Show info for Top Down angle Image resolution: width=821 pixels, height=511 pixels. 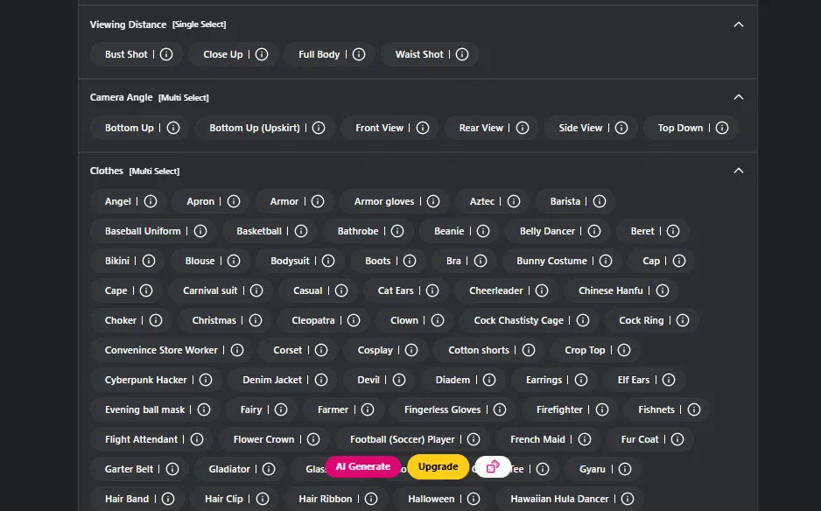pyautogui.click(x=722, y=128)
